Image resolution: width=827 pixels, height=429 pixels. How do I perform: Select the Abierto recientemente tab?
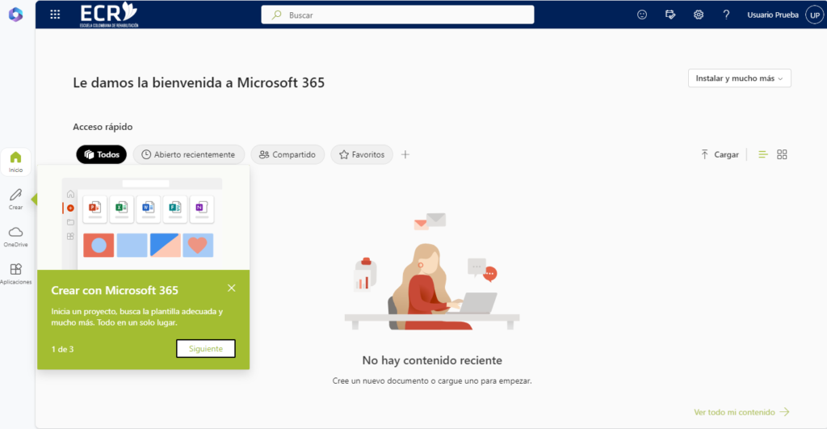187,154
